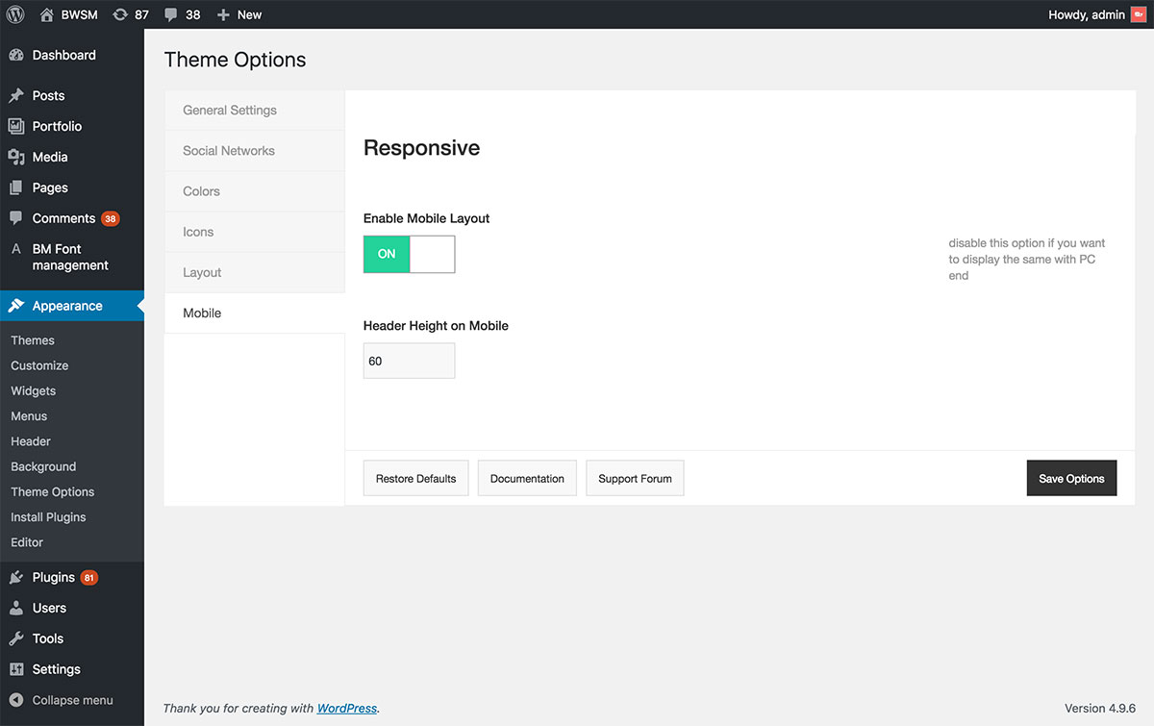
Task: Click the Version 4.9.6 text
Action: pos(1100,709)
